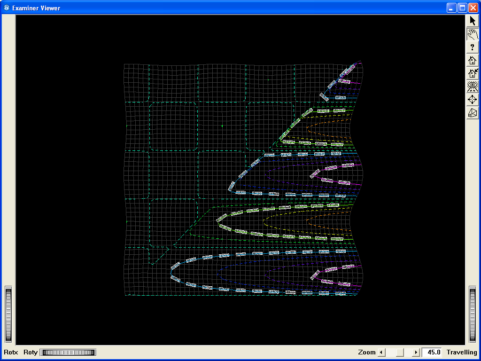Click the View All eye icon
Viewport: 481px width, 361px height.
(x=473, y=86)
